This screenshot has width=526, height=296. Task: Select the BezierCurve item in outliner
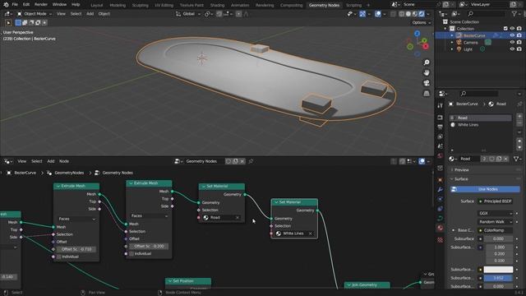(474, 35)
